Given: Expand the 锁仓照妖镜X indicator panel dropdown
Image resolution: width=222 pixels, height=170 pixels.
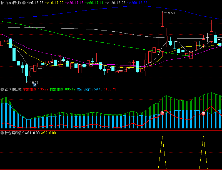Looking at the screenshot, I should tap(2, 133).
